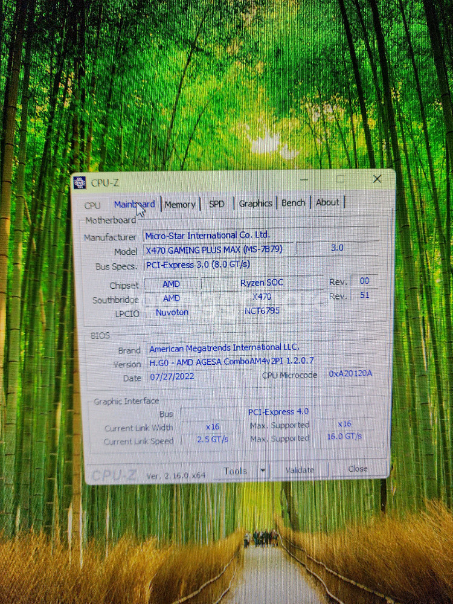Open the Bench tab

tap(294, 203)
